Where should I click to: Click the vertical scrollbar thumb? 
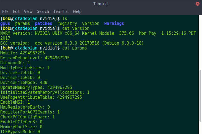click(200, 96)
